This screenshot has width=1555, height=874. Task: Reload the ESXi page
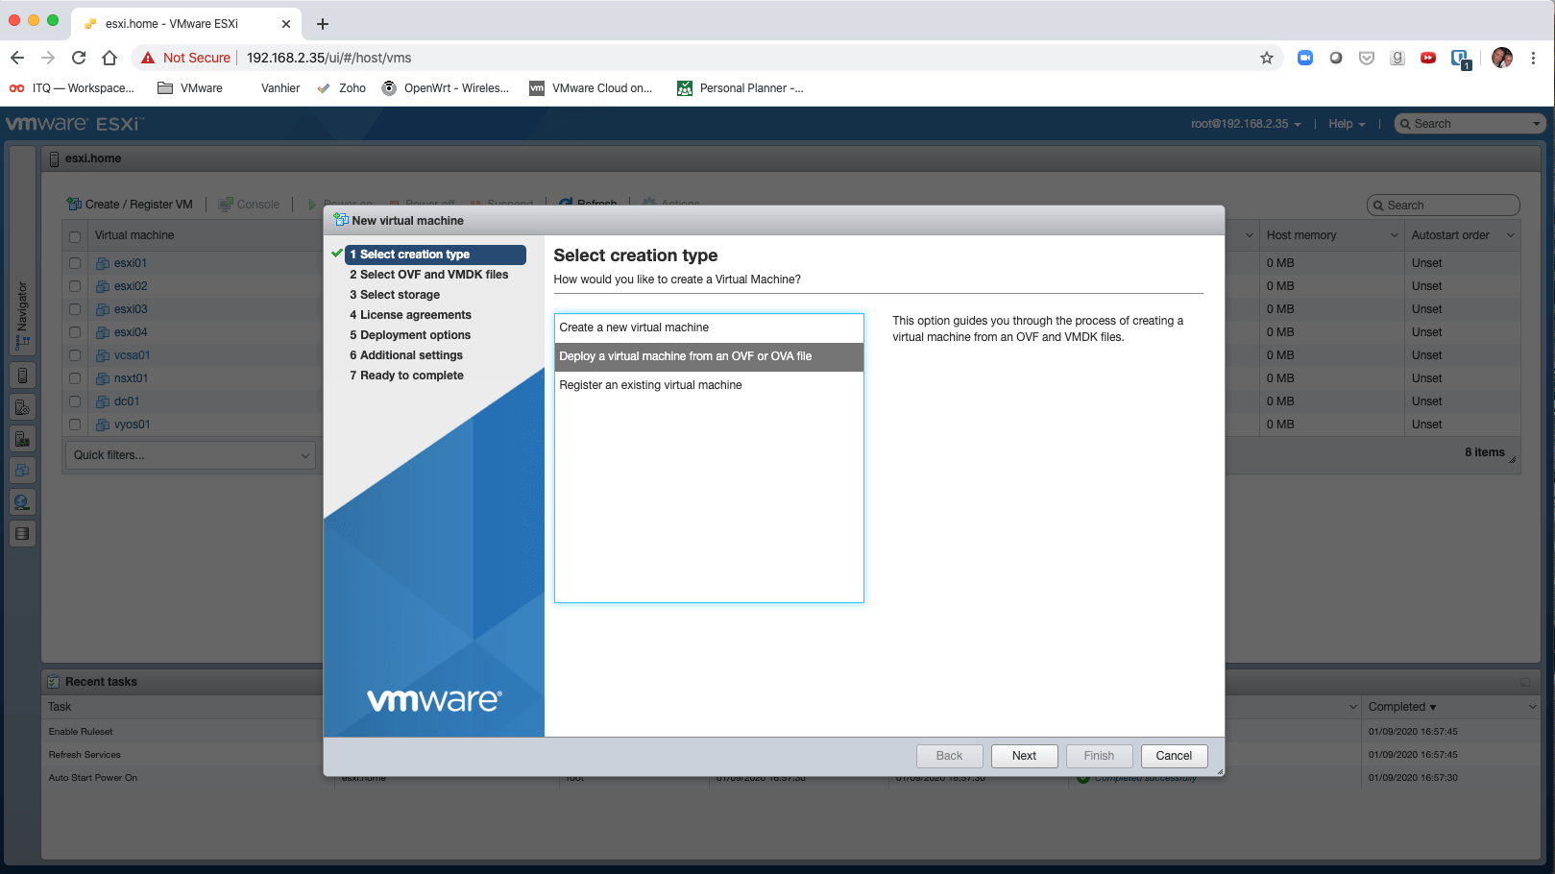coord(79,58)
